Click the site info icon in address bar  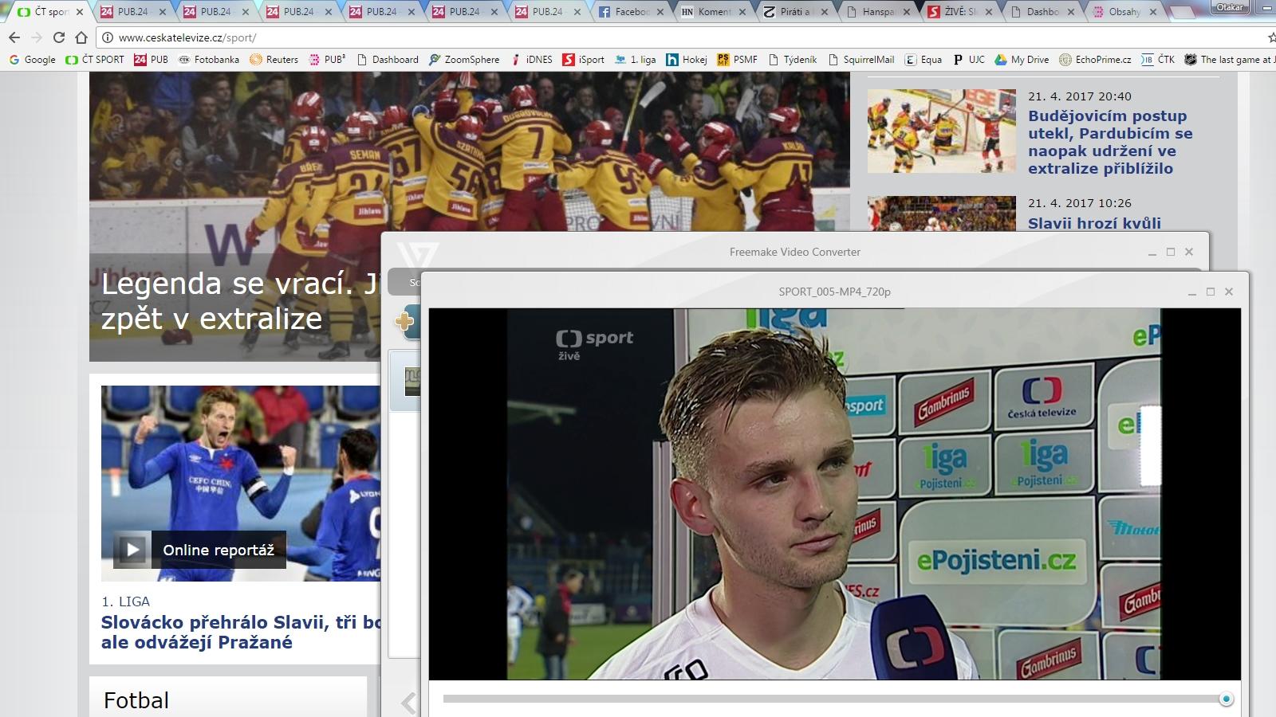tap(107, 37)
